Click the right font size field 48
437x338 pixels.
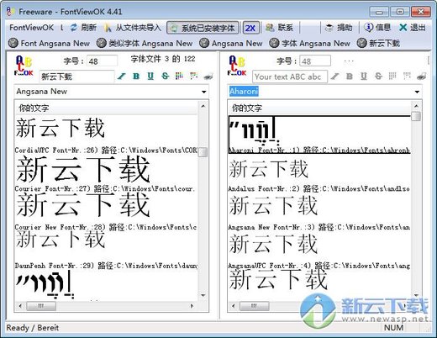tap(315, 61)
